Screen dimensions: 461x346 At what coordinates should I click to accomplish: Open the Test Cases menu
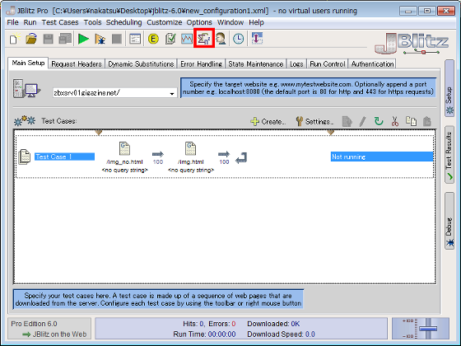coord(60,22)
